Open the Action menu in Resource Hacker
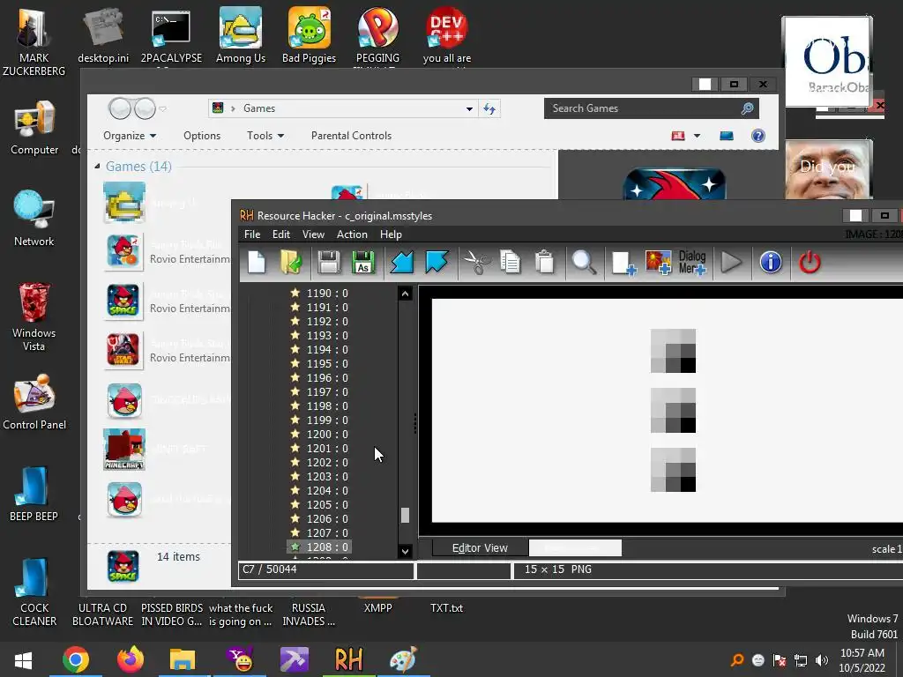Image resolution: width=903 pixels, height=677 pixels. click(x=352, y=234)
